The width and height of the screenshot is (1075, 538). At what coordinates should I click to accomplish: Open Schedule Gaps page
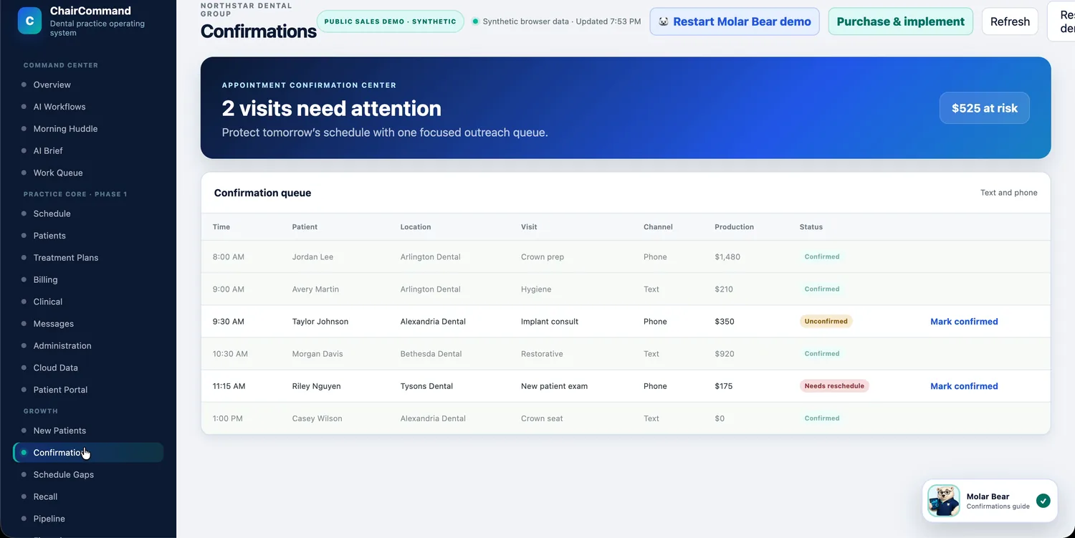64,475
